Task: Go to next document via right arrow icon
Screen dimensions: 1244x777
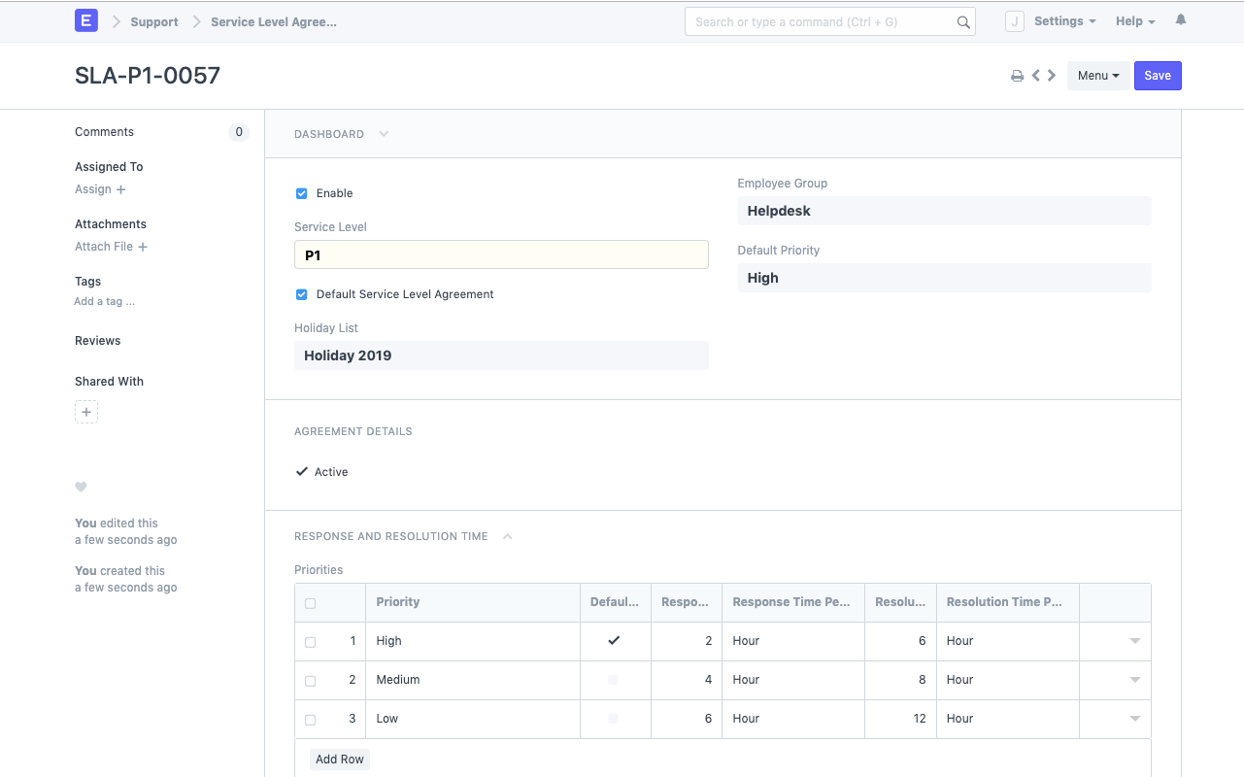Action: pyautogui.click(x=1051, y=75)
